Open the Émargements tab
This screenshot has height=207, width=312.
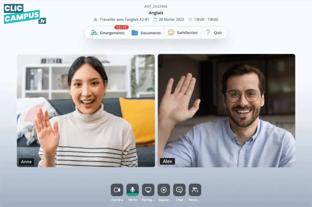(107, 33)
